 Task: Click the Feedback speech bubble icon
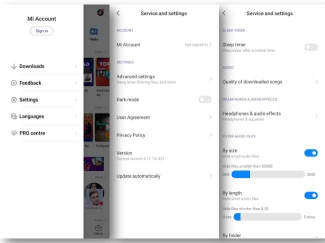(14, 83)
